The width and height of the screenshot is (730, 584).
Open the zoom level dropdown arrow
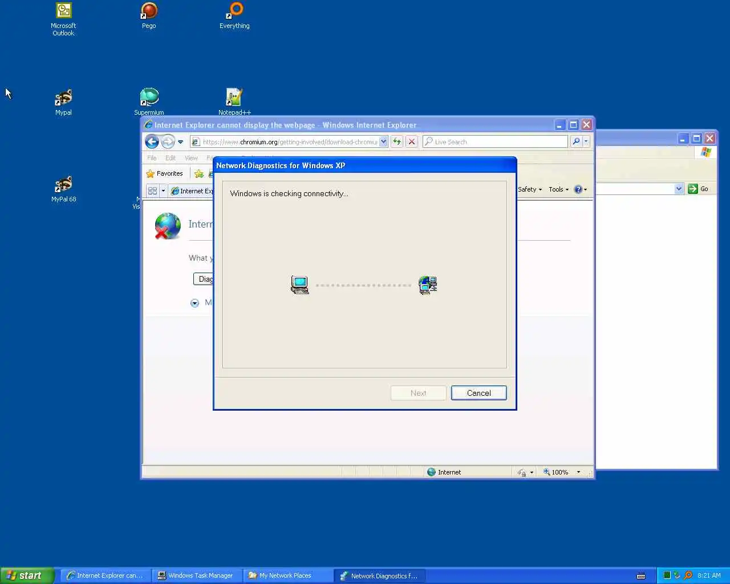point(578,472)
